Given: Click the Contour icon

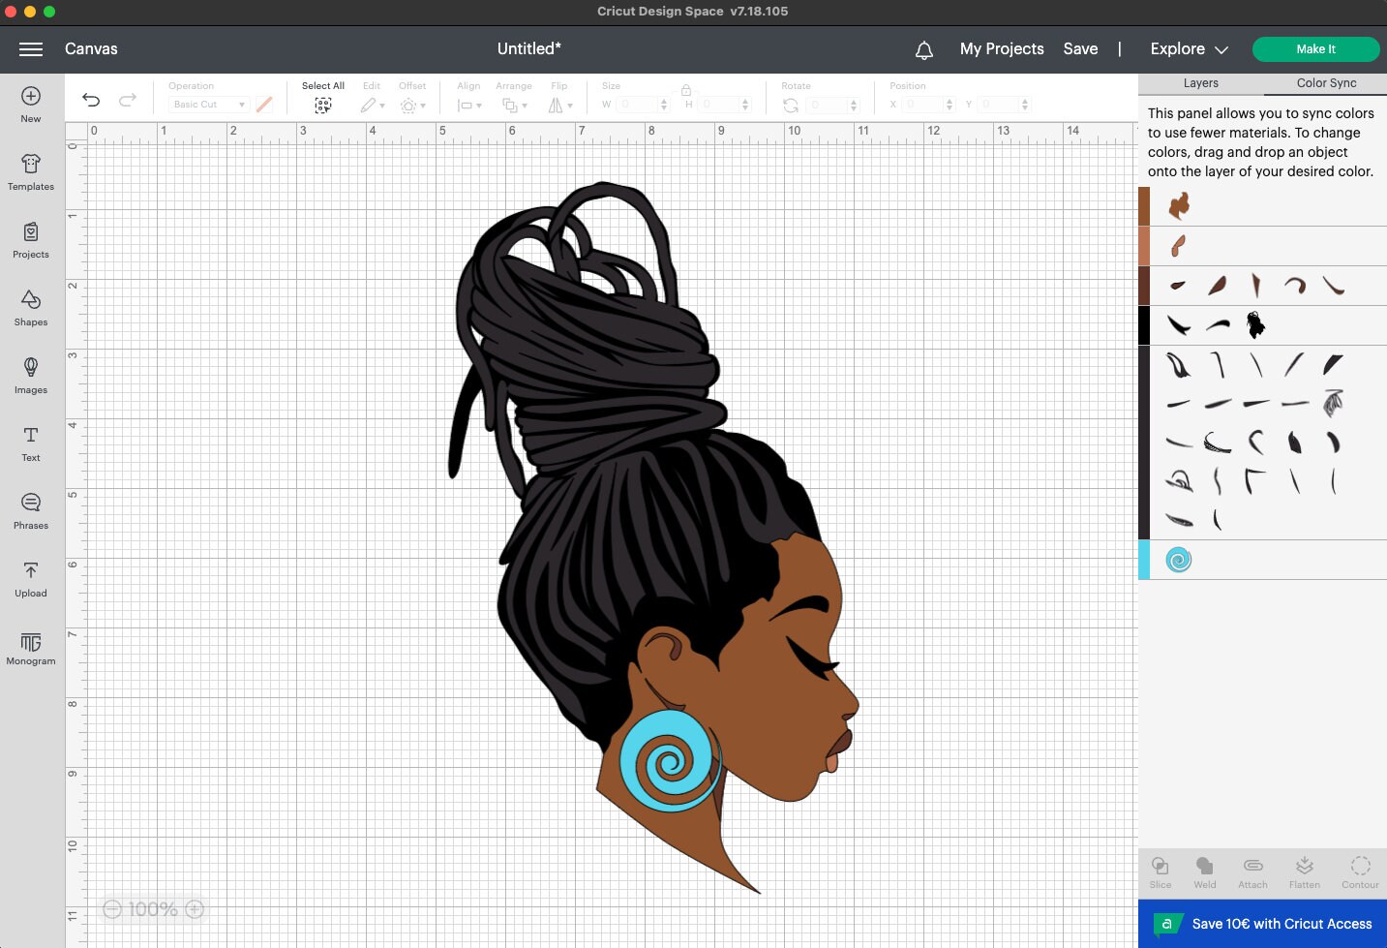Looking at the screenshot, I should [x=1360, y=870].
